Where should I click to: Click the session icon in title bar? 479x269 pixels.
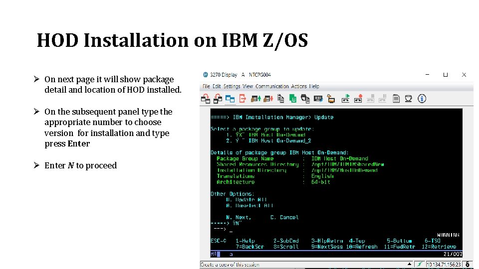(x=205, y=75)
